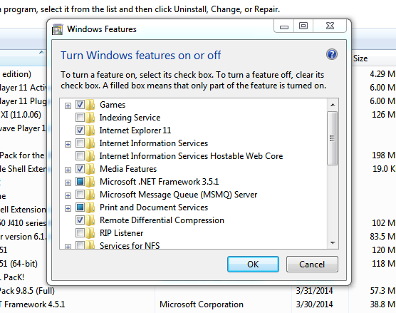Dismiss the dialog with the Cancel button
396x313 pixels.
(312, 265)
